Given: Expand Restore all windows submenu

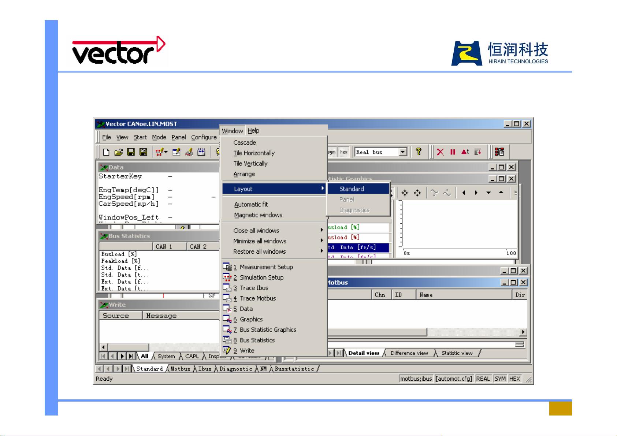Looking at the screenshot, I should tap(274, 251).
